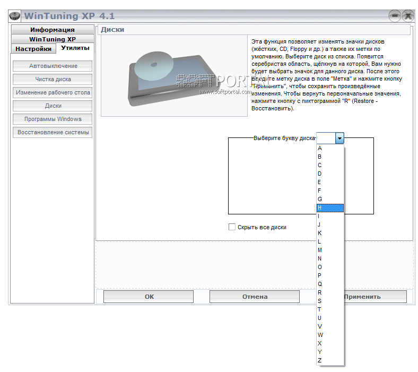The height and width of the screenshot is (372, 418).
Task: Open the WinTuning XP section
Action: [x=53, y=39]
